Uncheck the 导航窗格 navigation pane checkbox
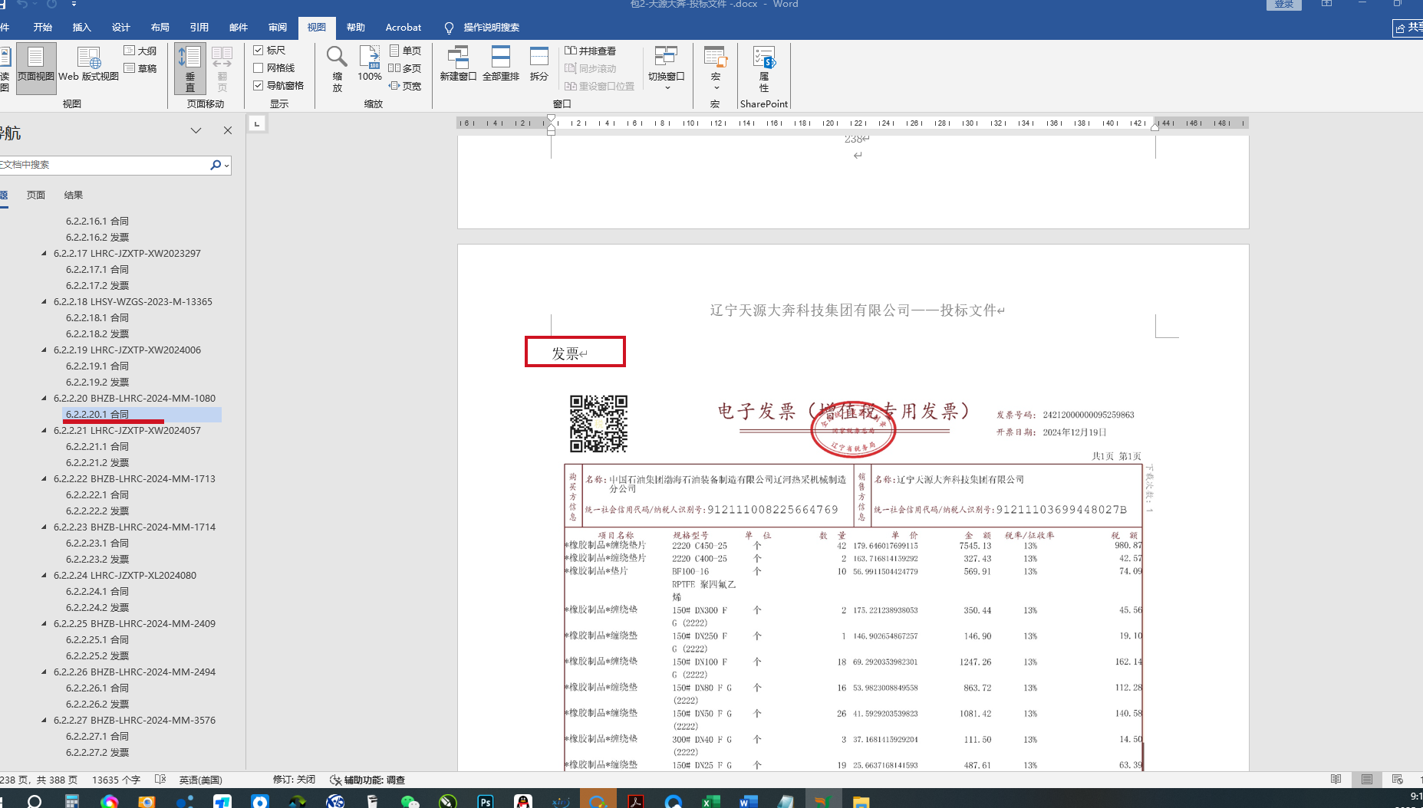 click(x=259, y=86)
